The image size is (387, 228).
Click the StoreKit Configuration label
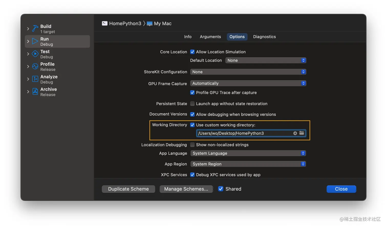coord(165,72)
